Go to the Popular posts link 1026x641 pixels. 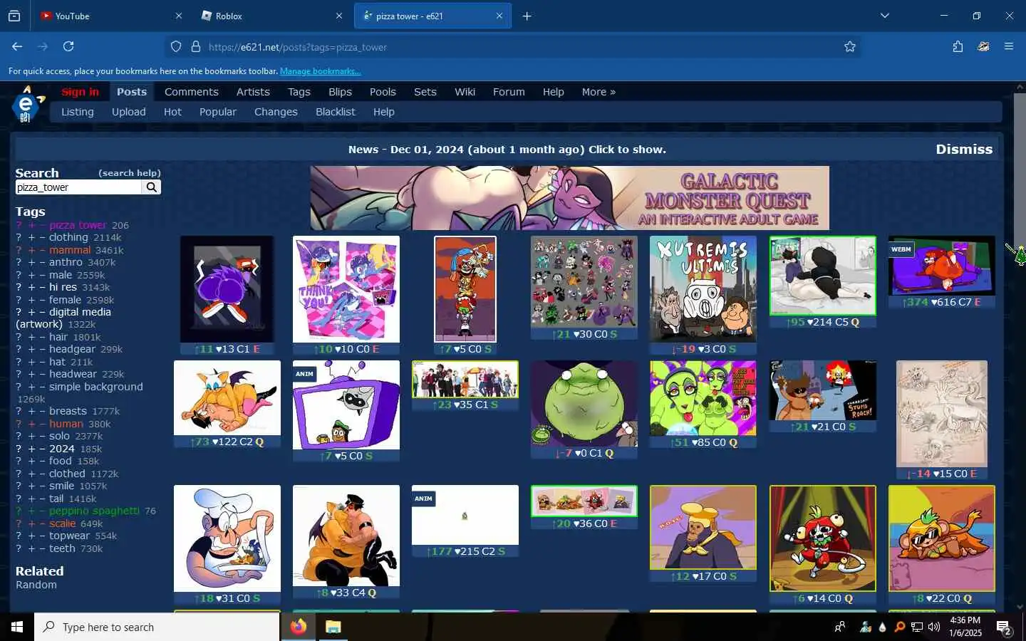pyautogui.click(x=217, y=112)
